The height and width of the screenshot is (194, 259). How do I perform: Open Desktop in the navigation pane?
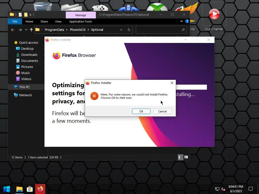[25, 49]
